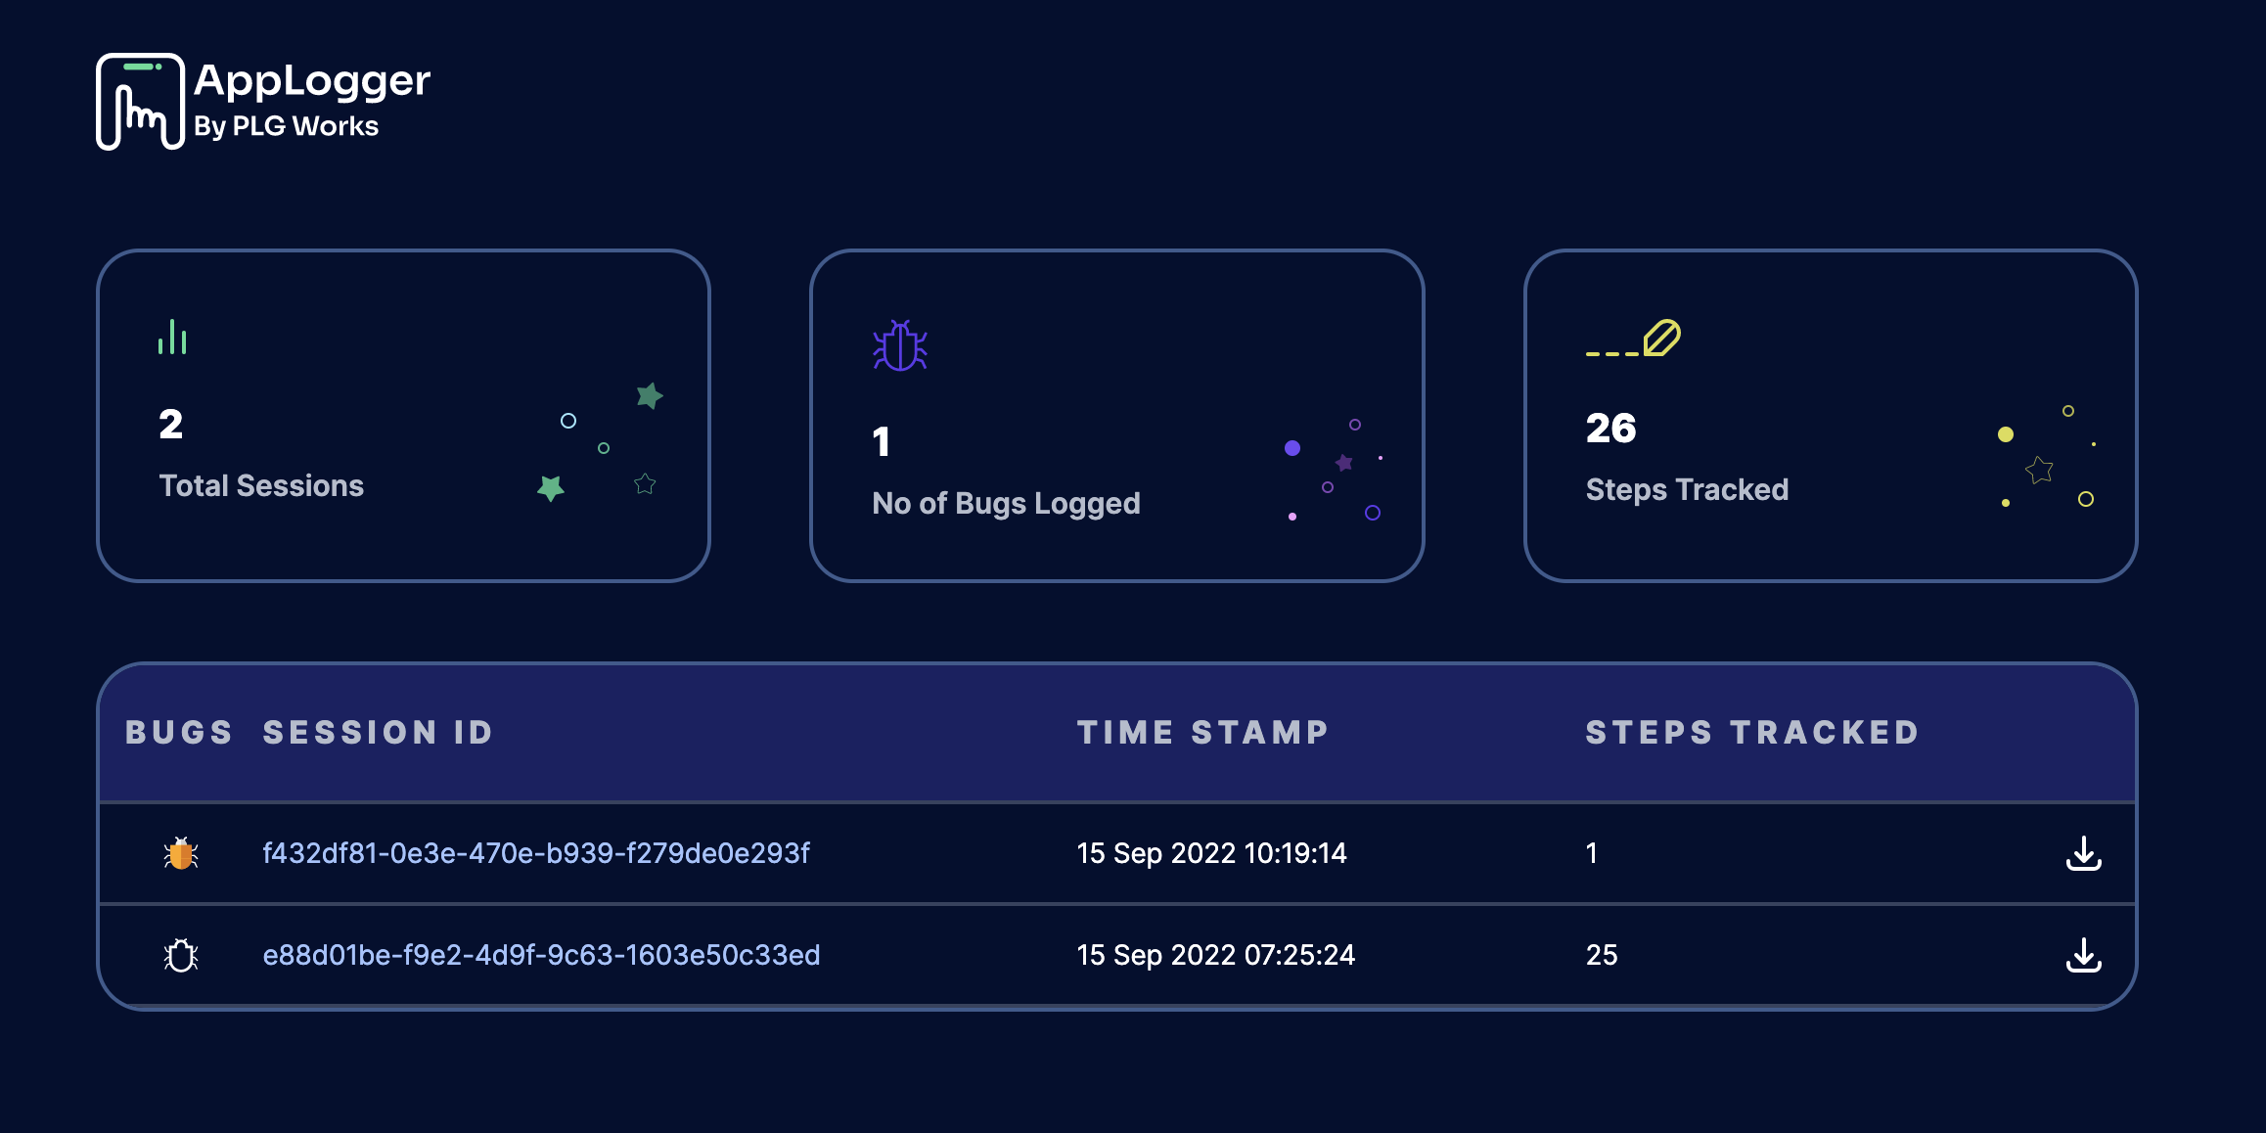The image size is (2266, 1133).
Task: Click the download icon for session f432df81
Action: point(2084,852)
